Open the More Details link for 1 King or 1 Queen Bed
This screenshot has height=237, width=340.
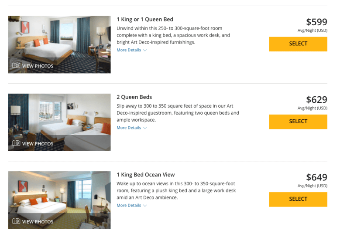(x=129, y=50)
